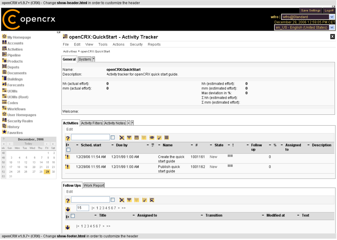Collapse the header using its corner arrow
The width and height of the screenshot is (337, 240).
coord(333,7)
